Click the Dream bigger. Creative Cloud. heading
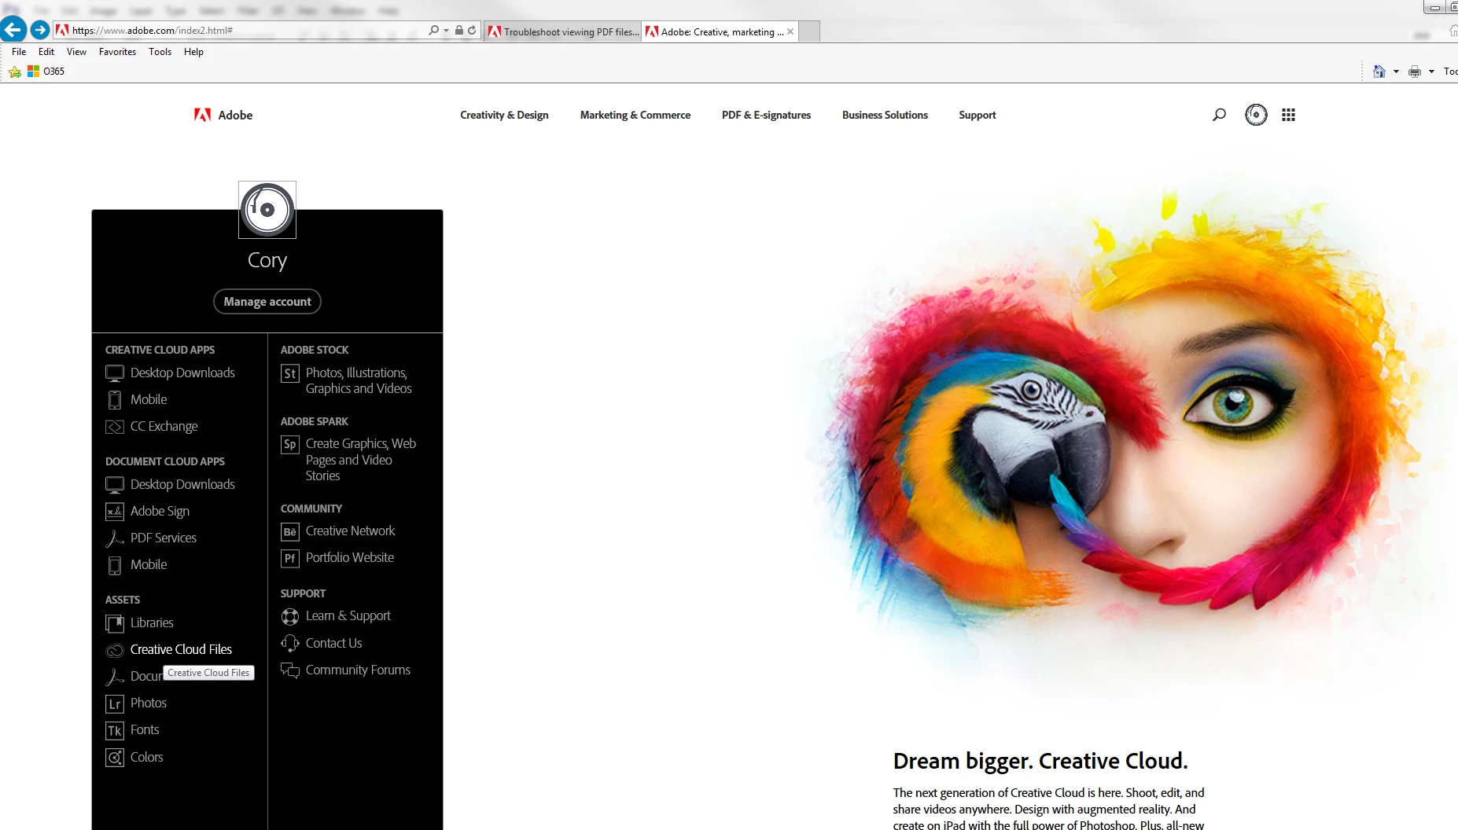 pyautogui.click(x=1040, y=761)
